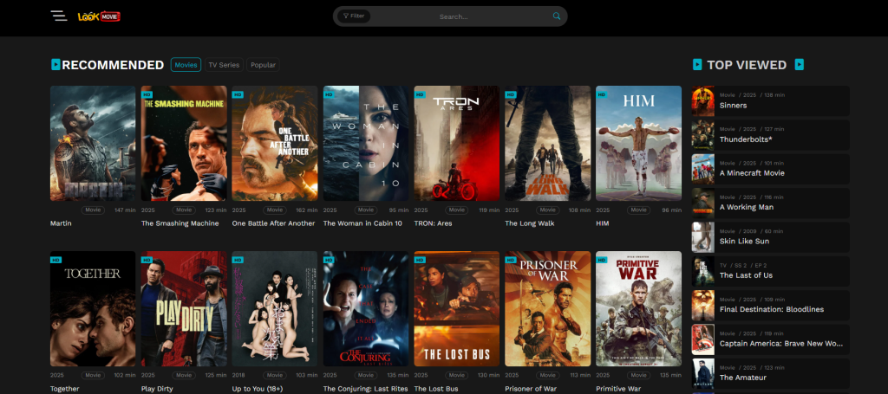Focus the Search input field

point(453,16)
